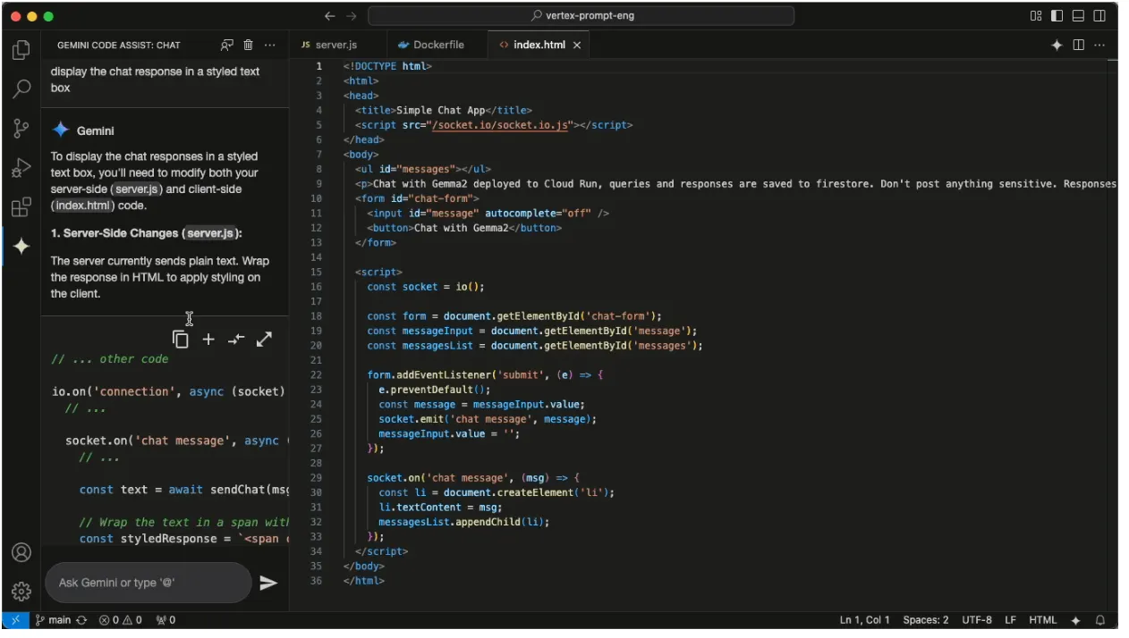Click 'GEMINI CODE ASSIST: CHAT' panel title

[x=119, y=45]
